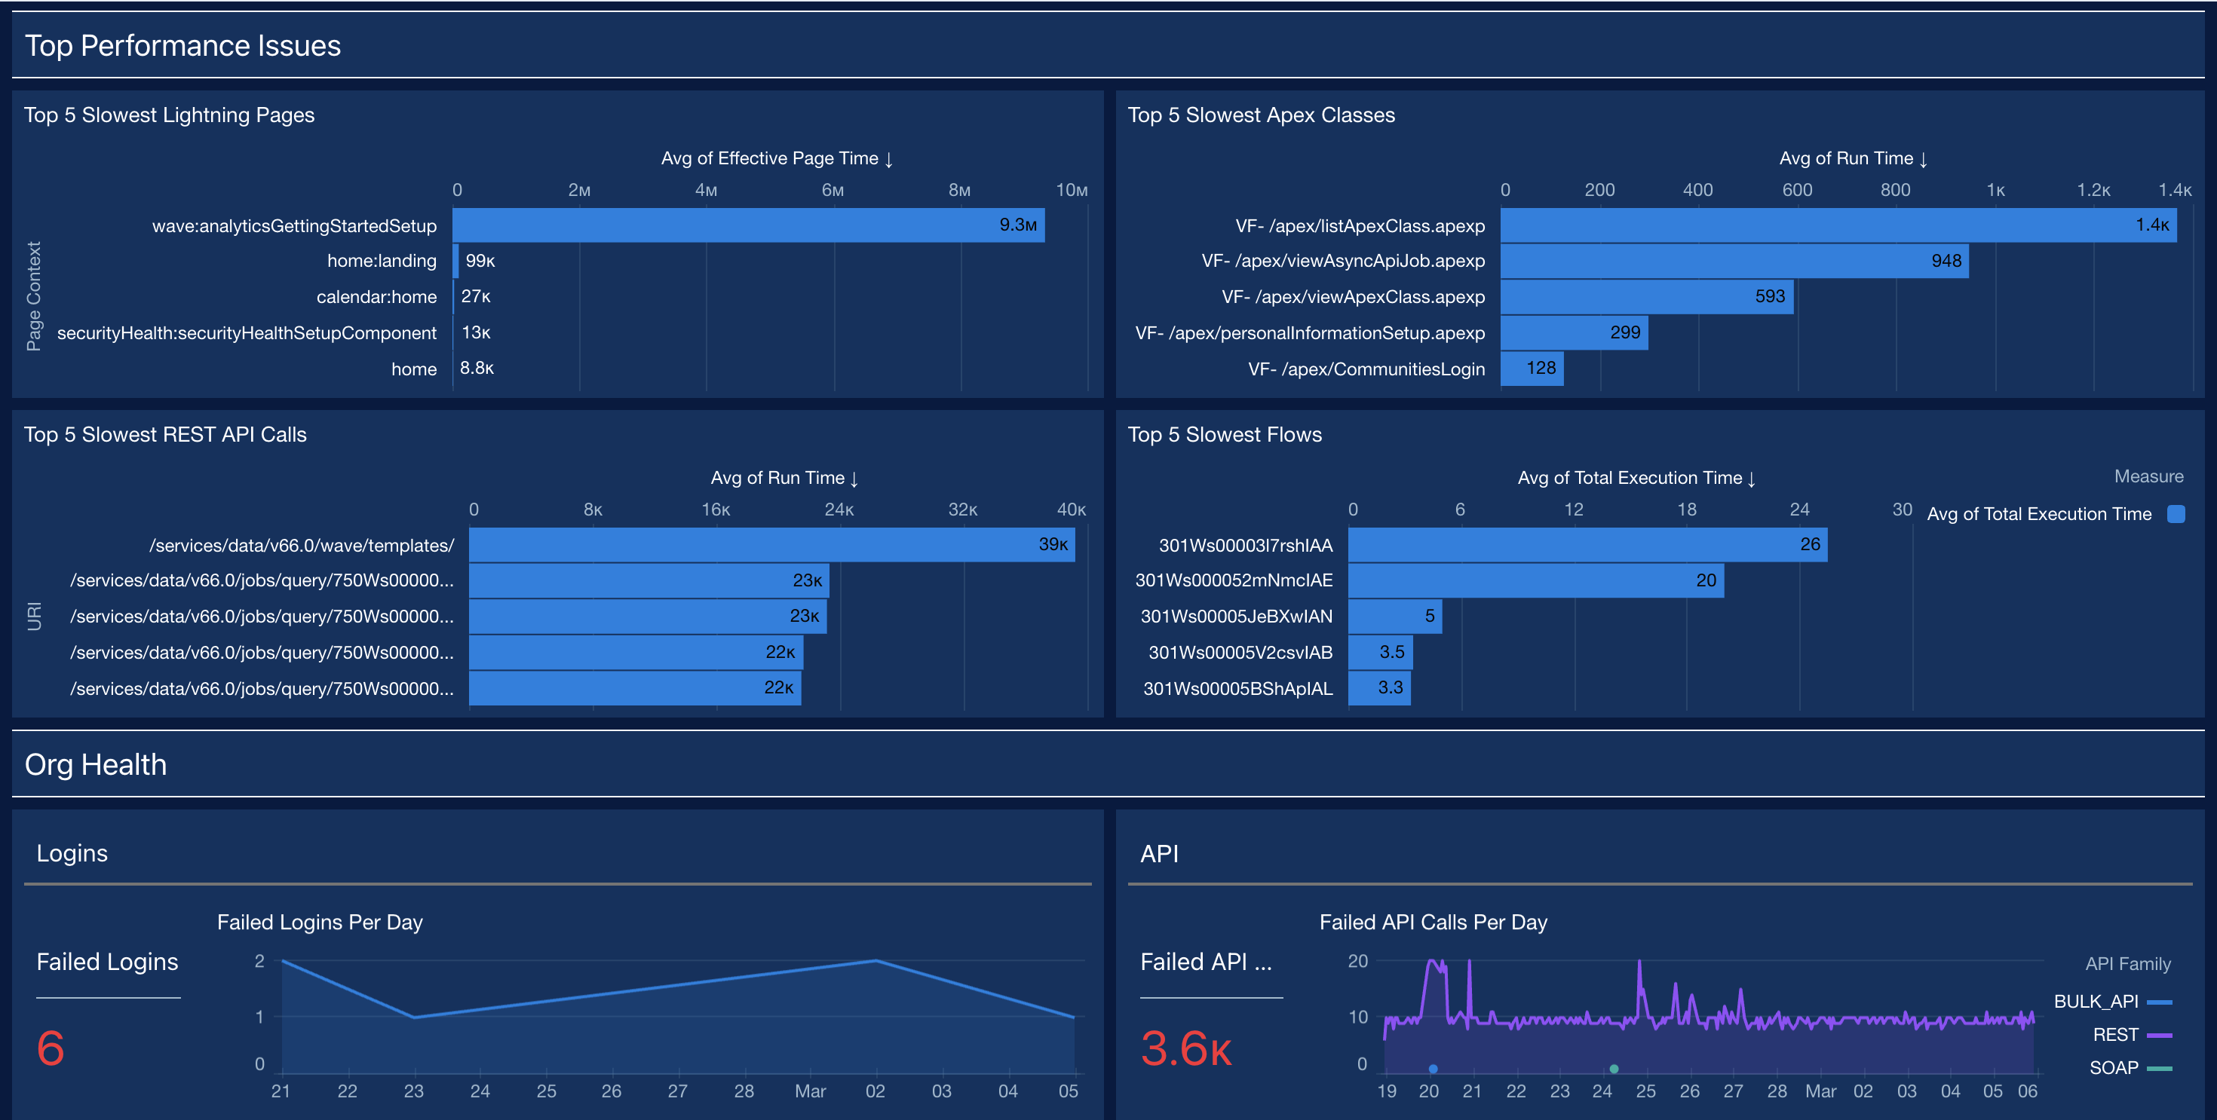The image size is (2217, 1120).
Task: Click the Measure legend title
Action: tap(2149, 476)
